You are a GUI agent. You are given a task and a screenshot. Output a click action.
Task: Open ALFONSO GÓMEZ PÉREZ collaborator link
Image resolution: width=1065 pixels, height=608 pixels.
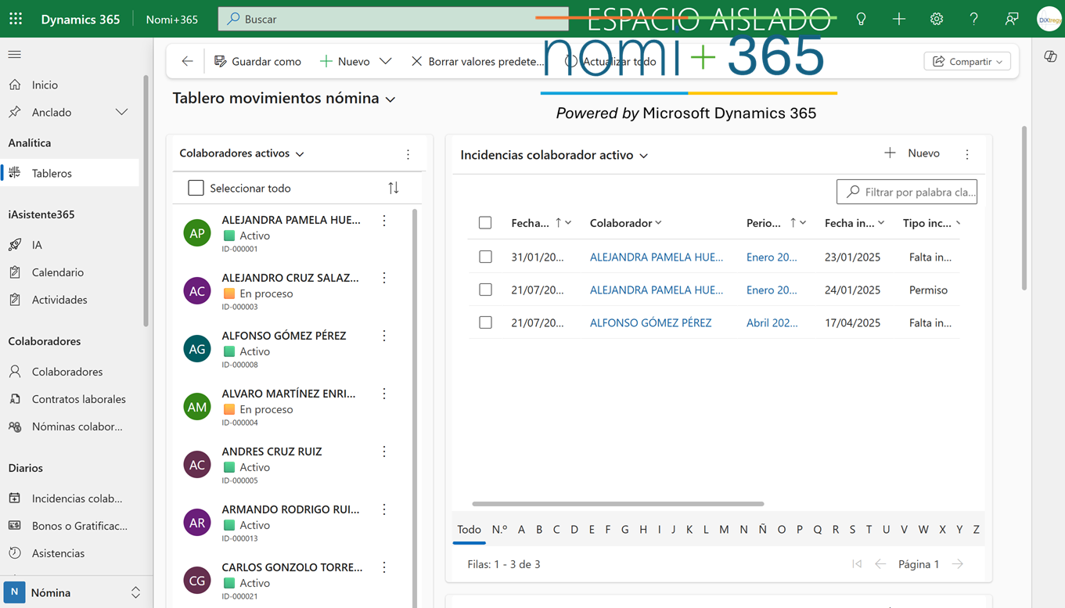pyautogui.click(x=650, y=322)
